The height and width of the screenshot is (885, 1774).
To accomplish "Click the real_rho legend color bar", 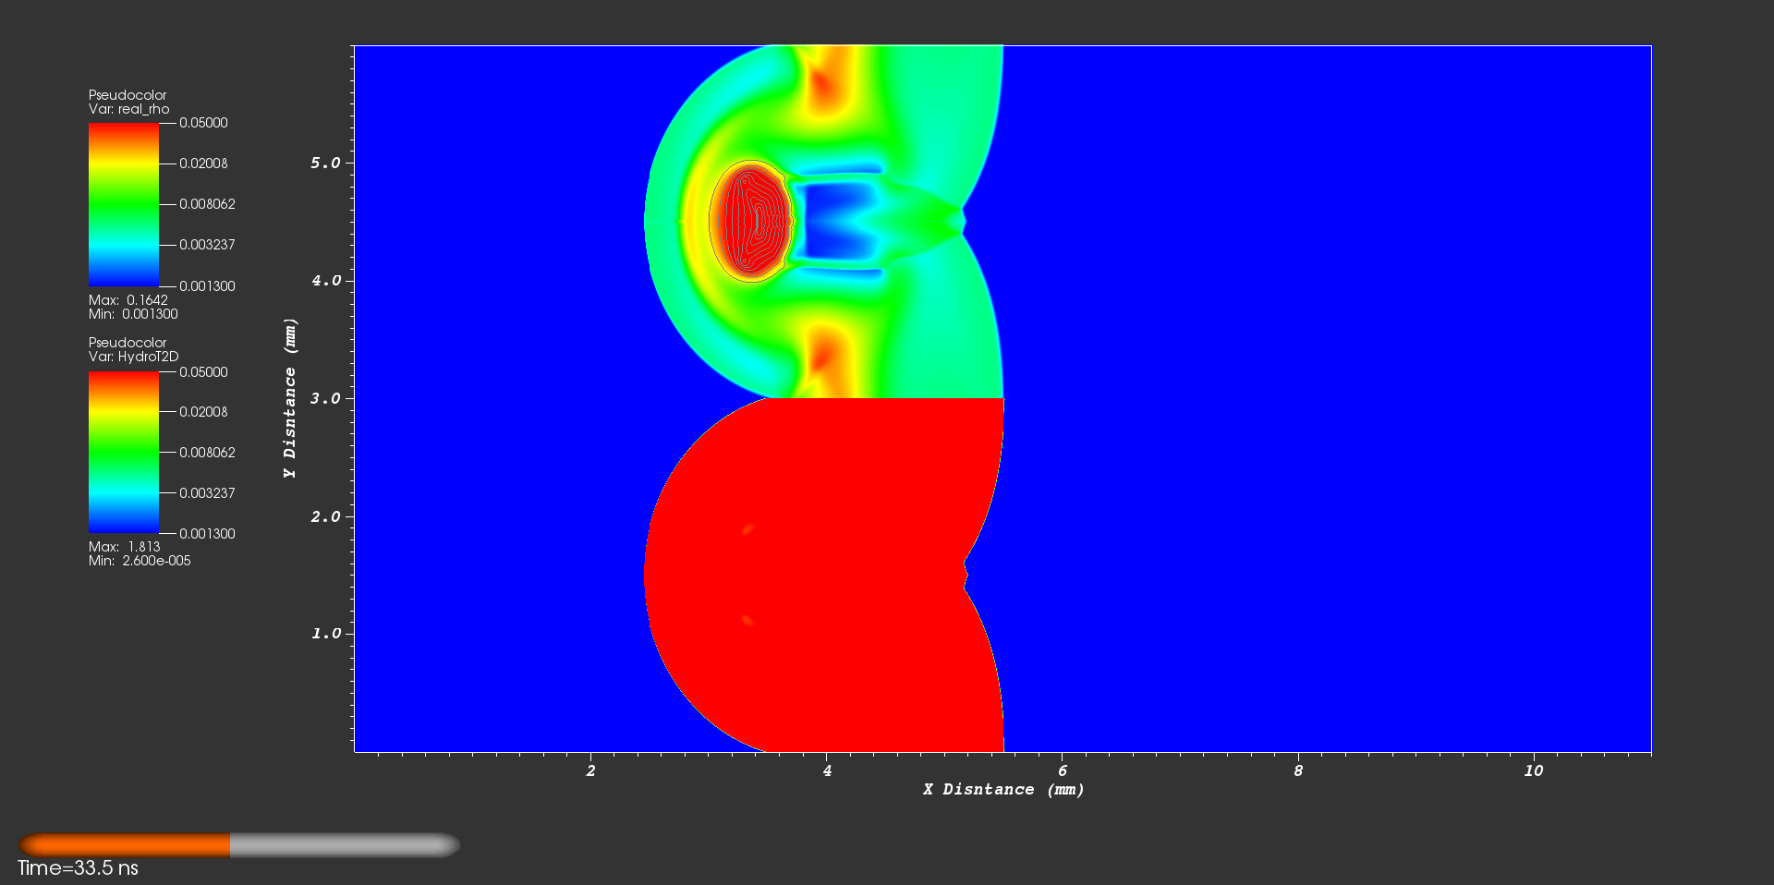I will pos(123,204).
